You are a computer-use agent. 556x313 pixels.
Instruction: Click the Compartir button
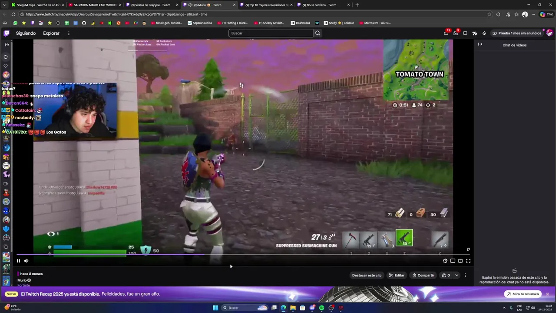423,275
